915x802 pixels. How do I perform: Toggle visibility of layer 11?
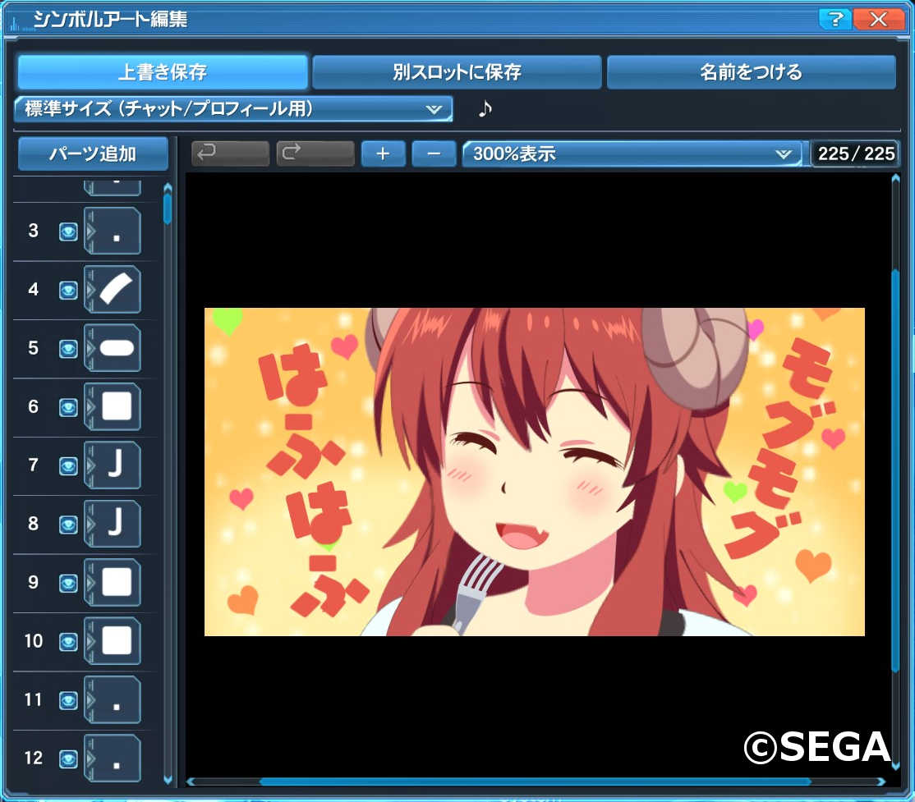click(x=68, y=700)
